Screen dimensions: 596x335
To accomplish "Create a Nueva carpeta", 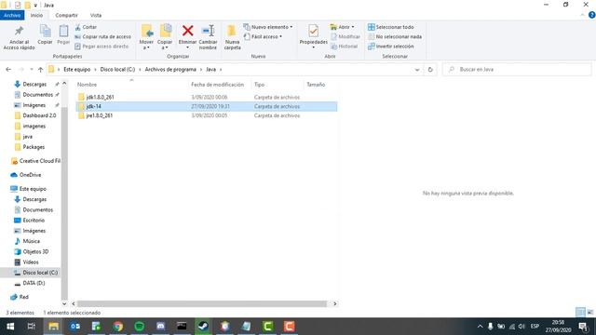I will [x=232, y=37].
